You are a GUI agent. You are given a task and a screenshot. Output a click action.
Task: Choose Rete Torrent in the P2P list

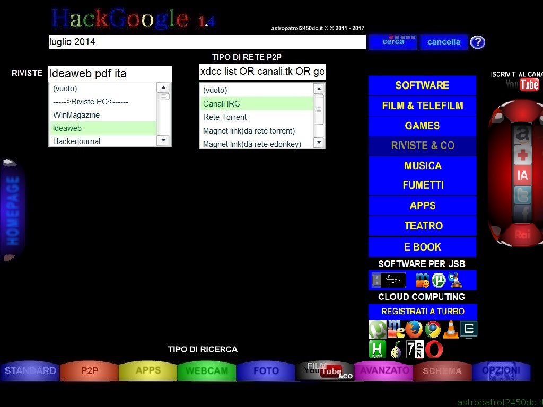coord(257,117)
